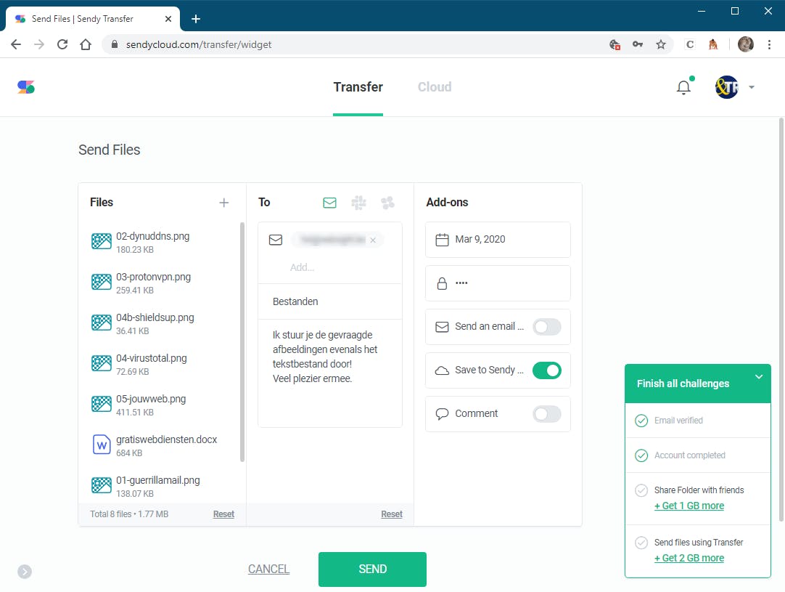This screenshot has width=785, height=592.
Task: Add files with the plus icon
Action: [223, 203]
